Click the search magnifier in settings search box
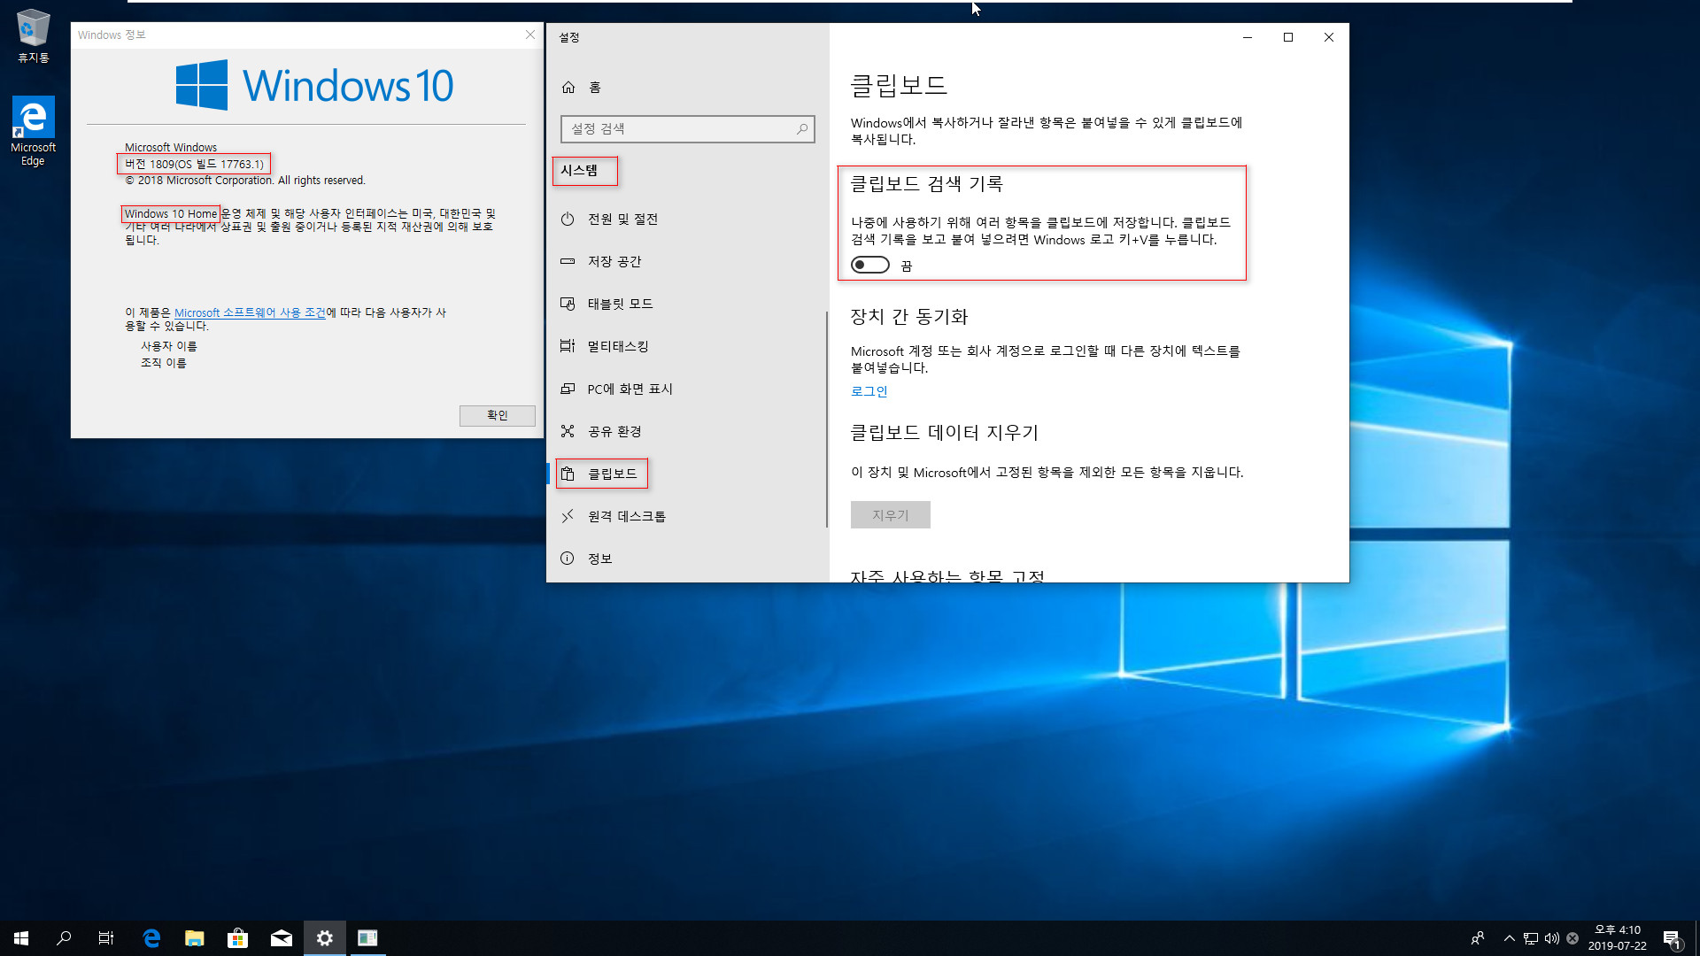The image size is (1700, 956). point(802,128)
